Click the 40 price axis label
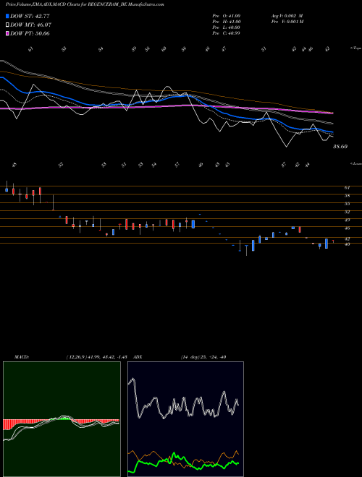Screen dimensions: 362x477 (347, 244)
